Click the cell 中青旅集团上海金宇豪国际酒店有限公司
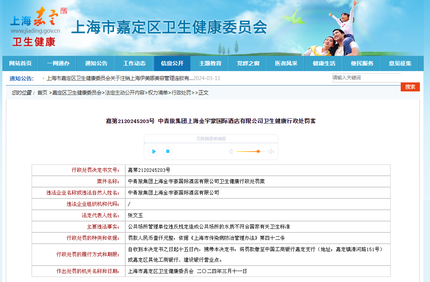The image size is (430, 282). point(173,193)
